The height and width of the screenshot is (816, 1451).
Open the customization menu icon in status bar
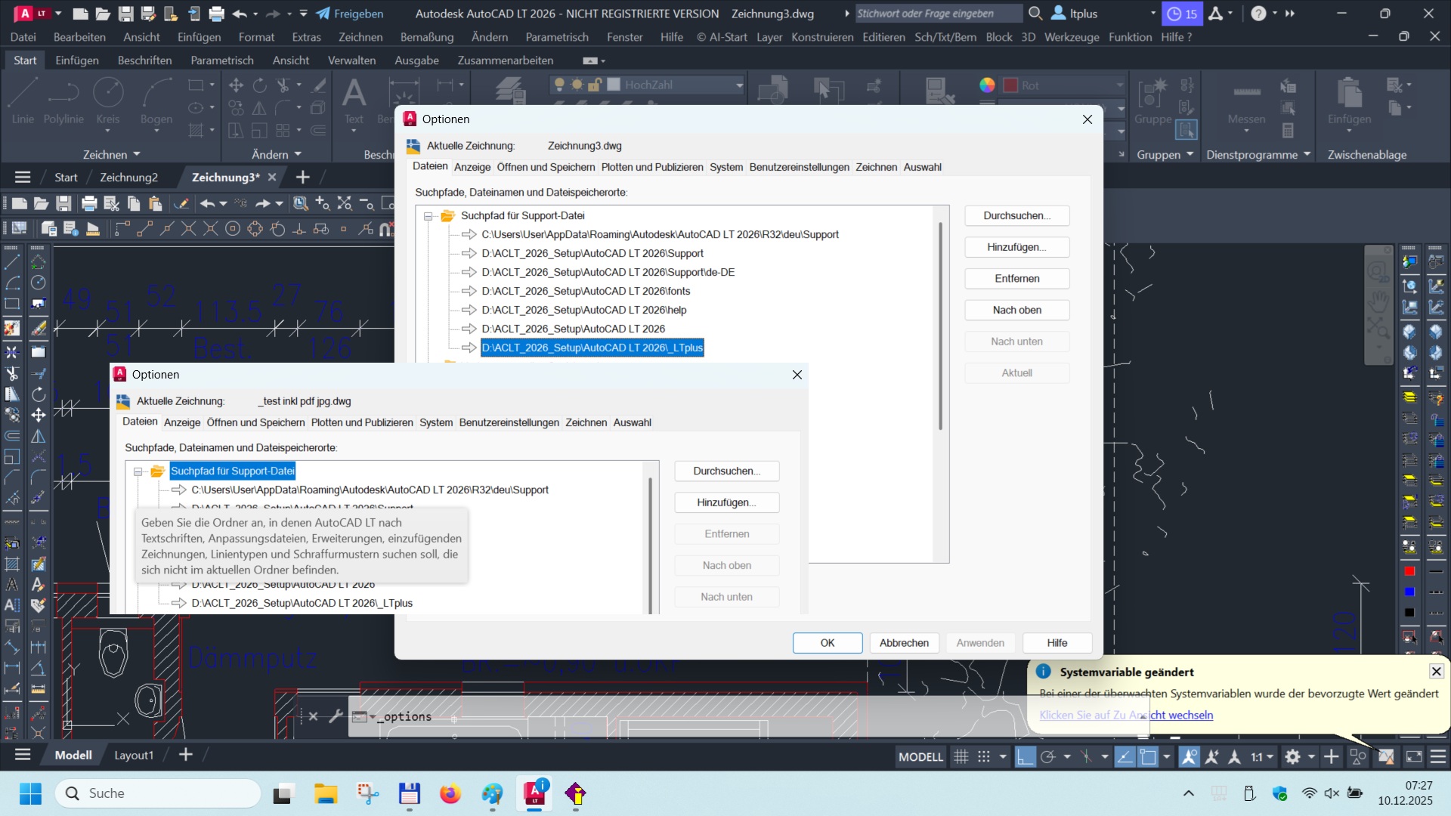click(x=1437, y=756)
